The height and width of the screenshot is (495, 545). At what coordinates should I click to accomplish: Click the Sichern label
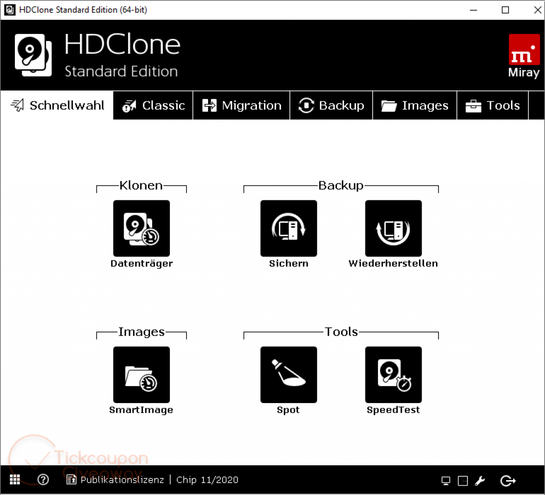point(288,263)
